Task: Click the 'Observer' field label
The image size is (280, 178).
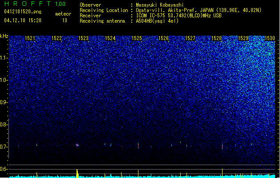Action: (x=90, y=5)
